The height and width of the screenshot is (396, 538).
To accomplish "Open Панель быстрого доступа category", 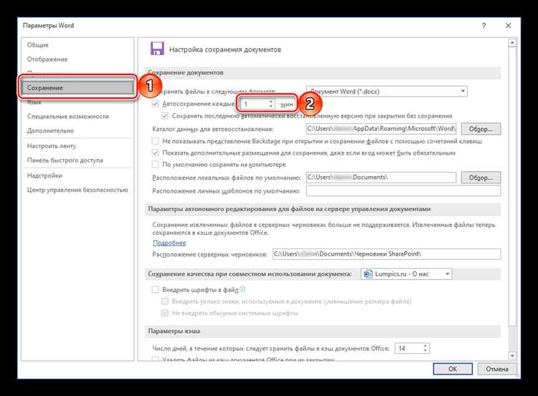I will click(x=65, y=160).
